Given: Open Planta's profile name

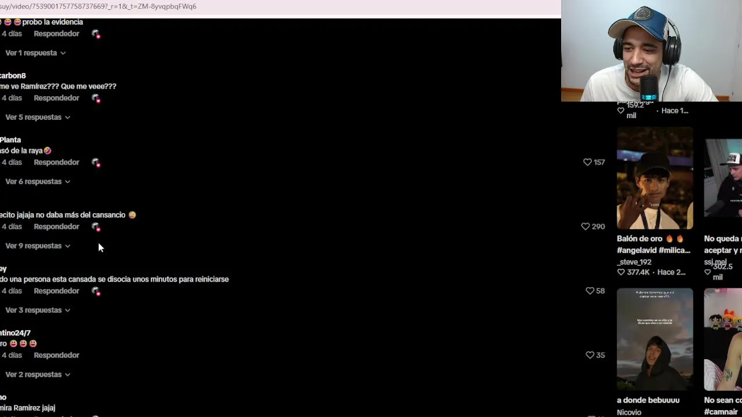Looking at the screenshot, I should [10, 140].
